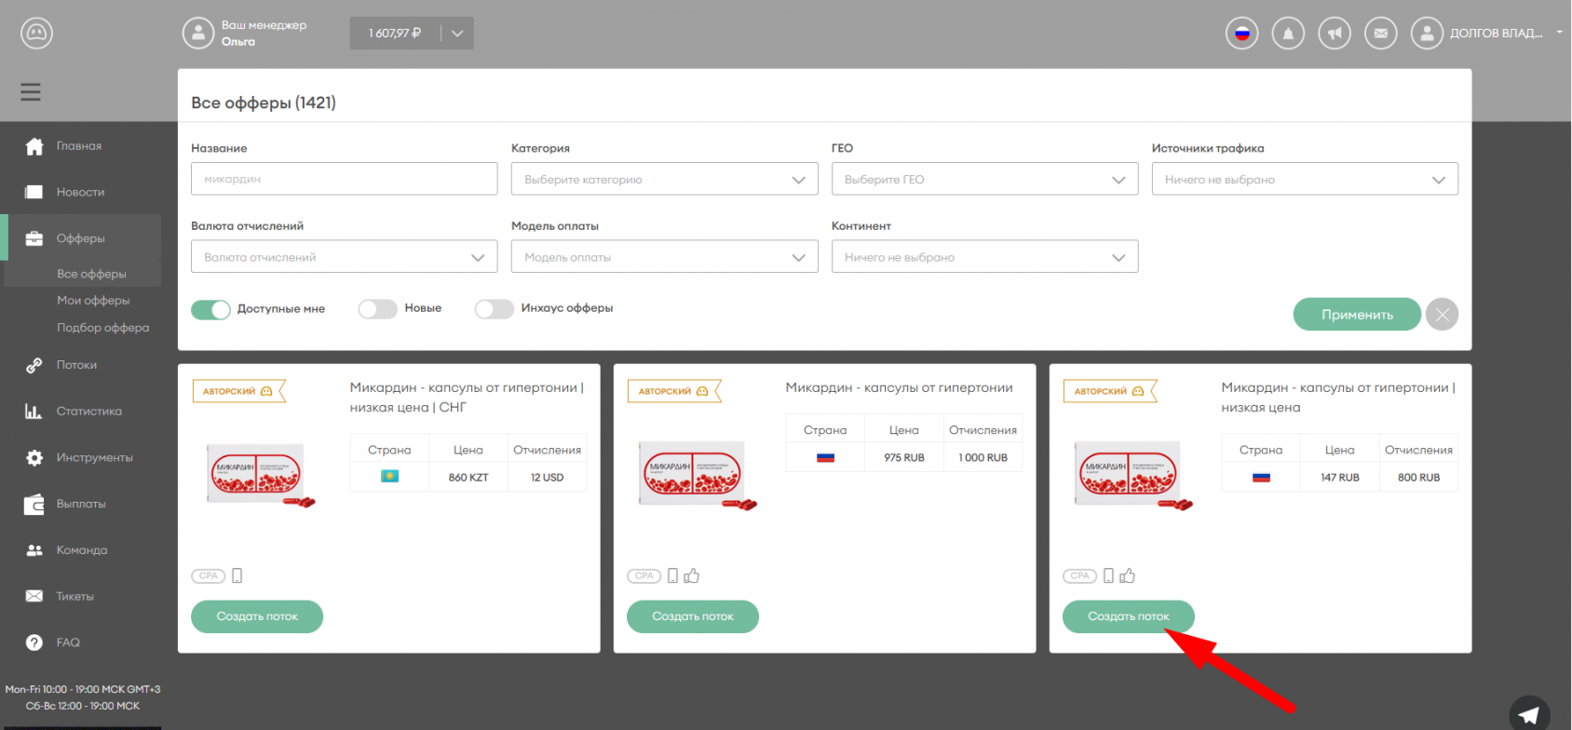Click the Выплаты wallet icon

tap(34, 504)
